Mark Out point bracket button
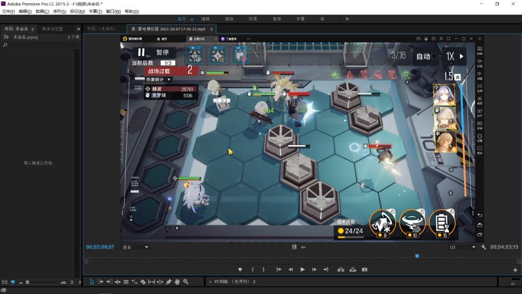 pos(264,269)
